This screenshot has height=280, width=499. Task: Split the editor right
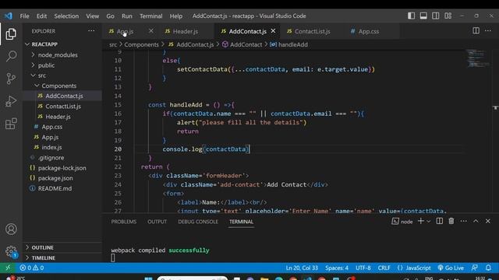[476, 30]
